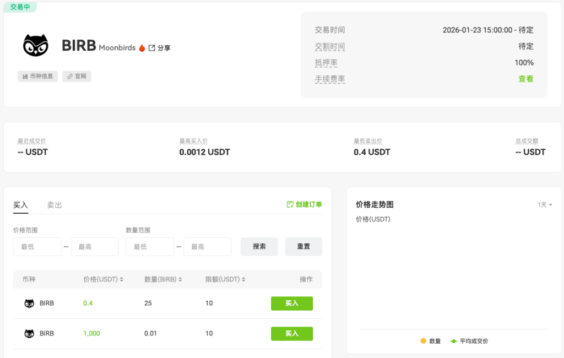
Task: Click the 创建订单 order creation icon
Action: pyautogui.click(x=290, y=204)
